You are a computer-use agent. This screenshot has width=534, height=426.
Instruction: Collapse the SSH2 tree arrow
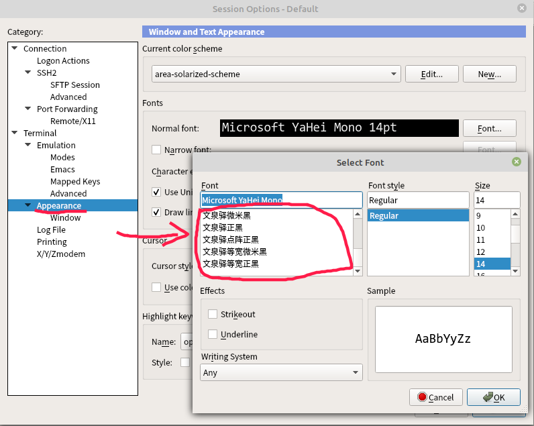(28, 73)
